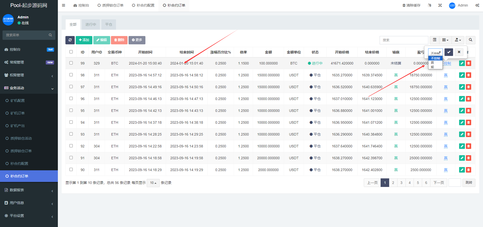Viewport: 483px width, 227px height.
Task: Click the red delete icon for order 97
Action: 468,87
